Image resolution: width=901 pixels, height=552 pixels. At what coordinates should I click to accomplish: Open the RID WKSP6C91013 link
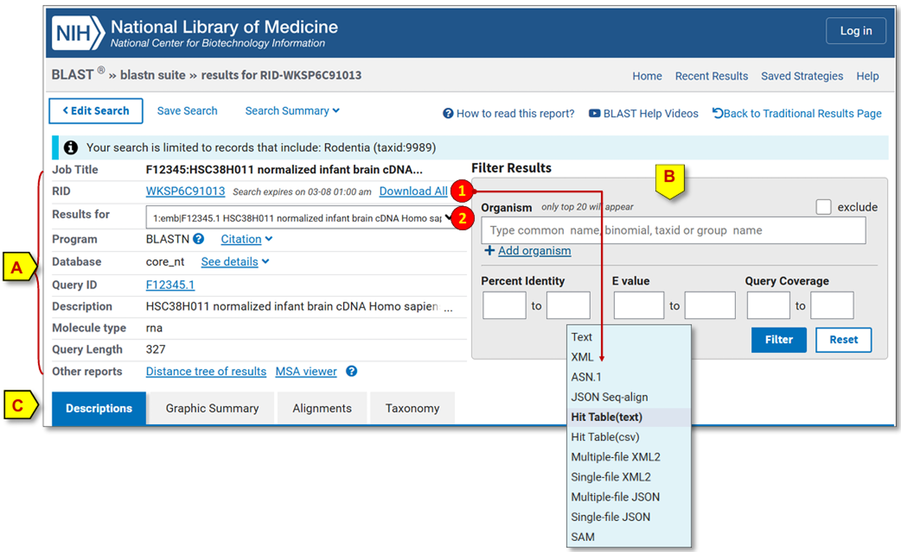185,191
